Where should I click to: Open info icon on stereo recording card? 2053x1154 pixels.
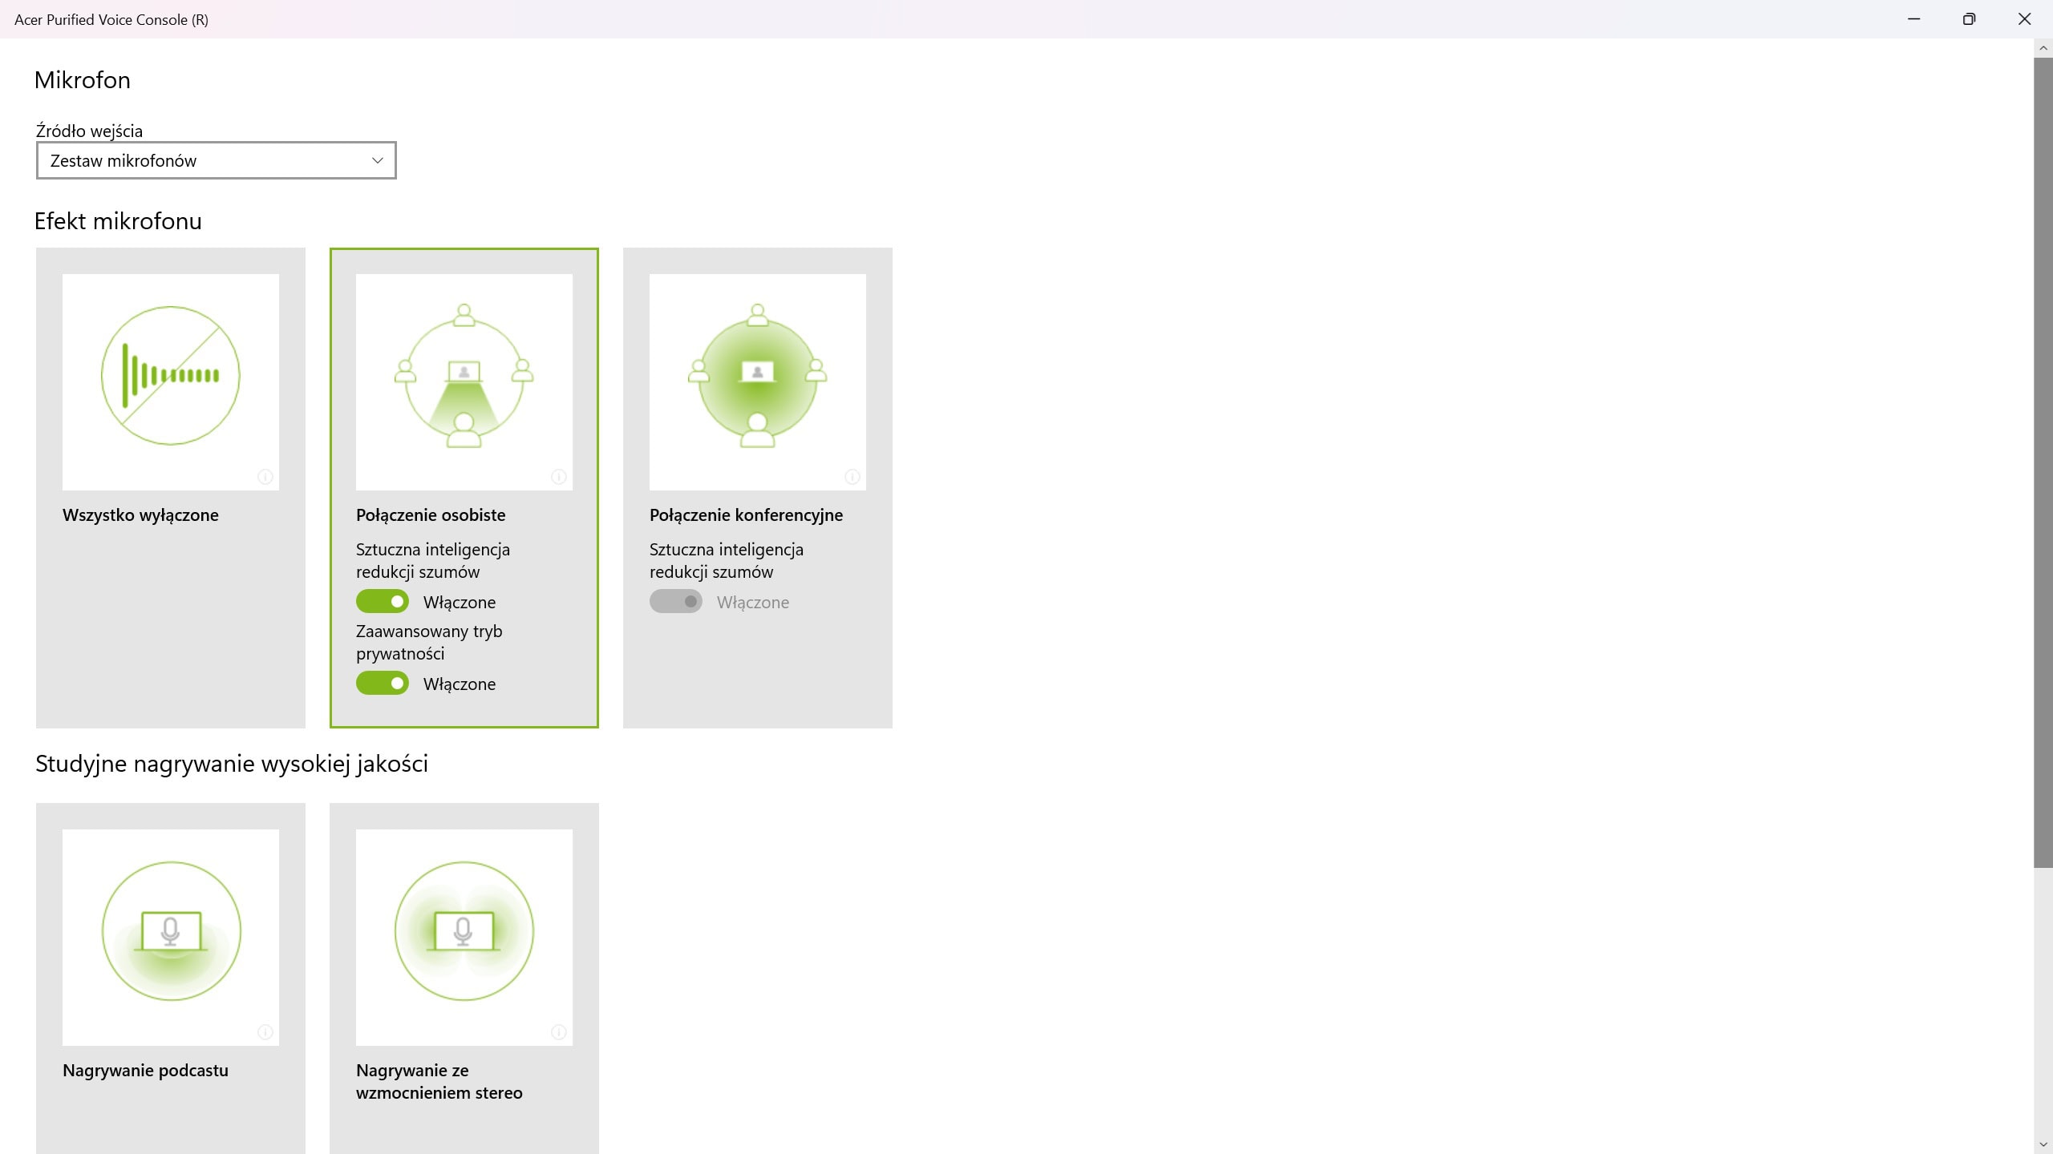coord(559,1032)
